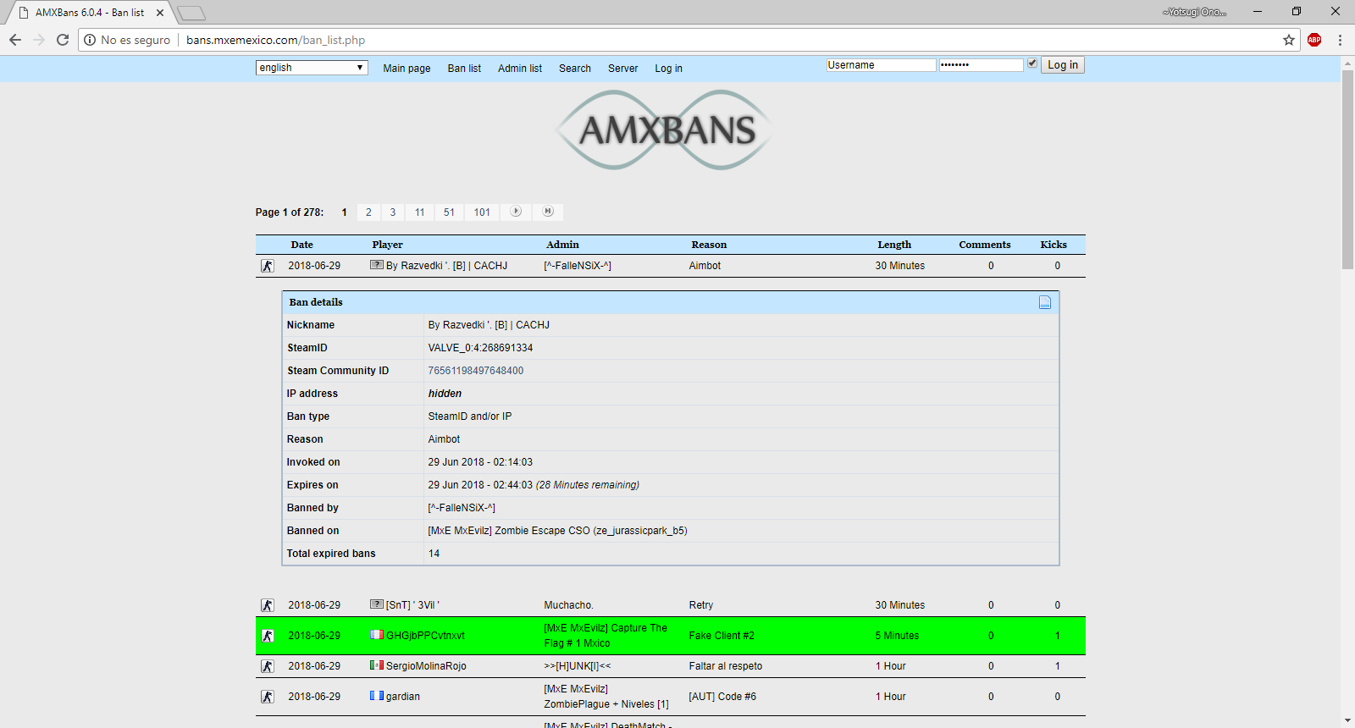This screenshot has width=1355, height=728.
Task: Click the vertical page scrollbar thumb
Action: (x=1347, y=169)
